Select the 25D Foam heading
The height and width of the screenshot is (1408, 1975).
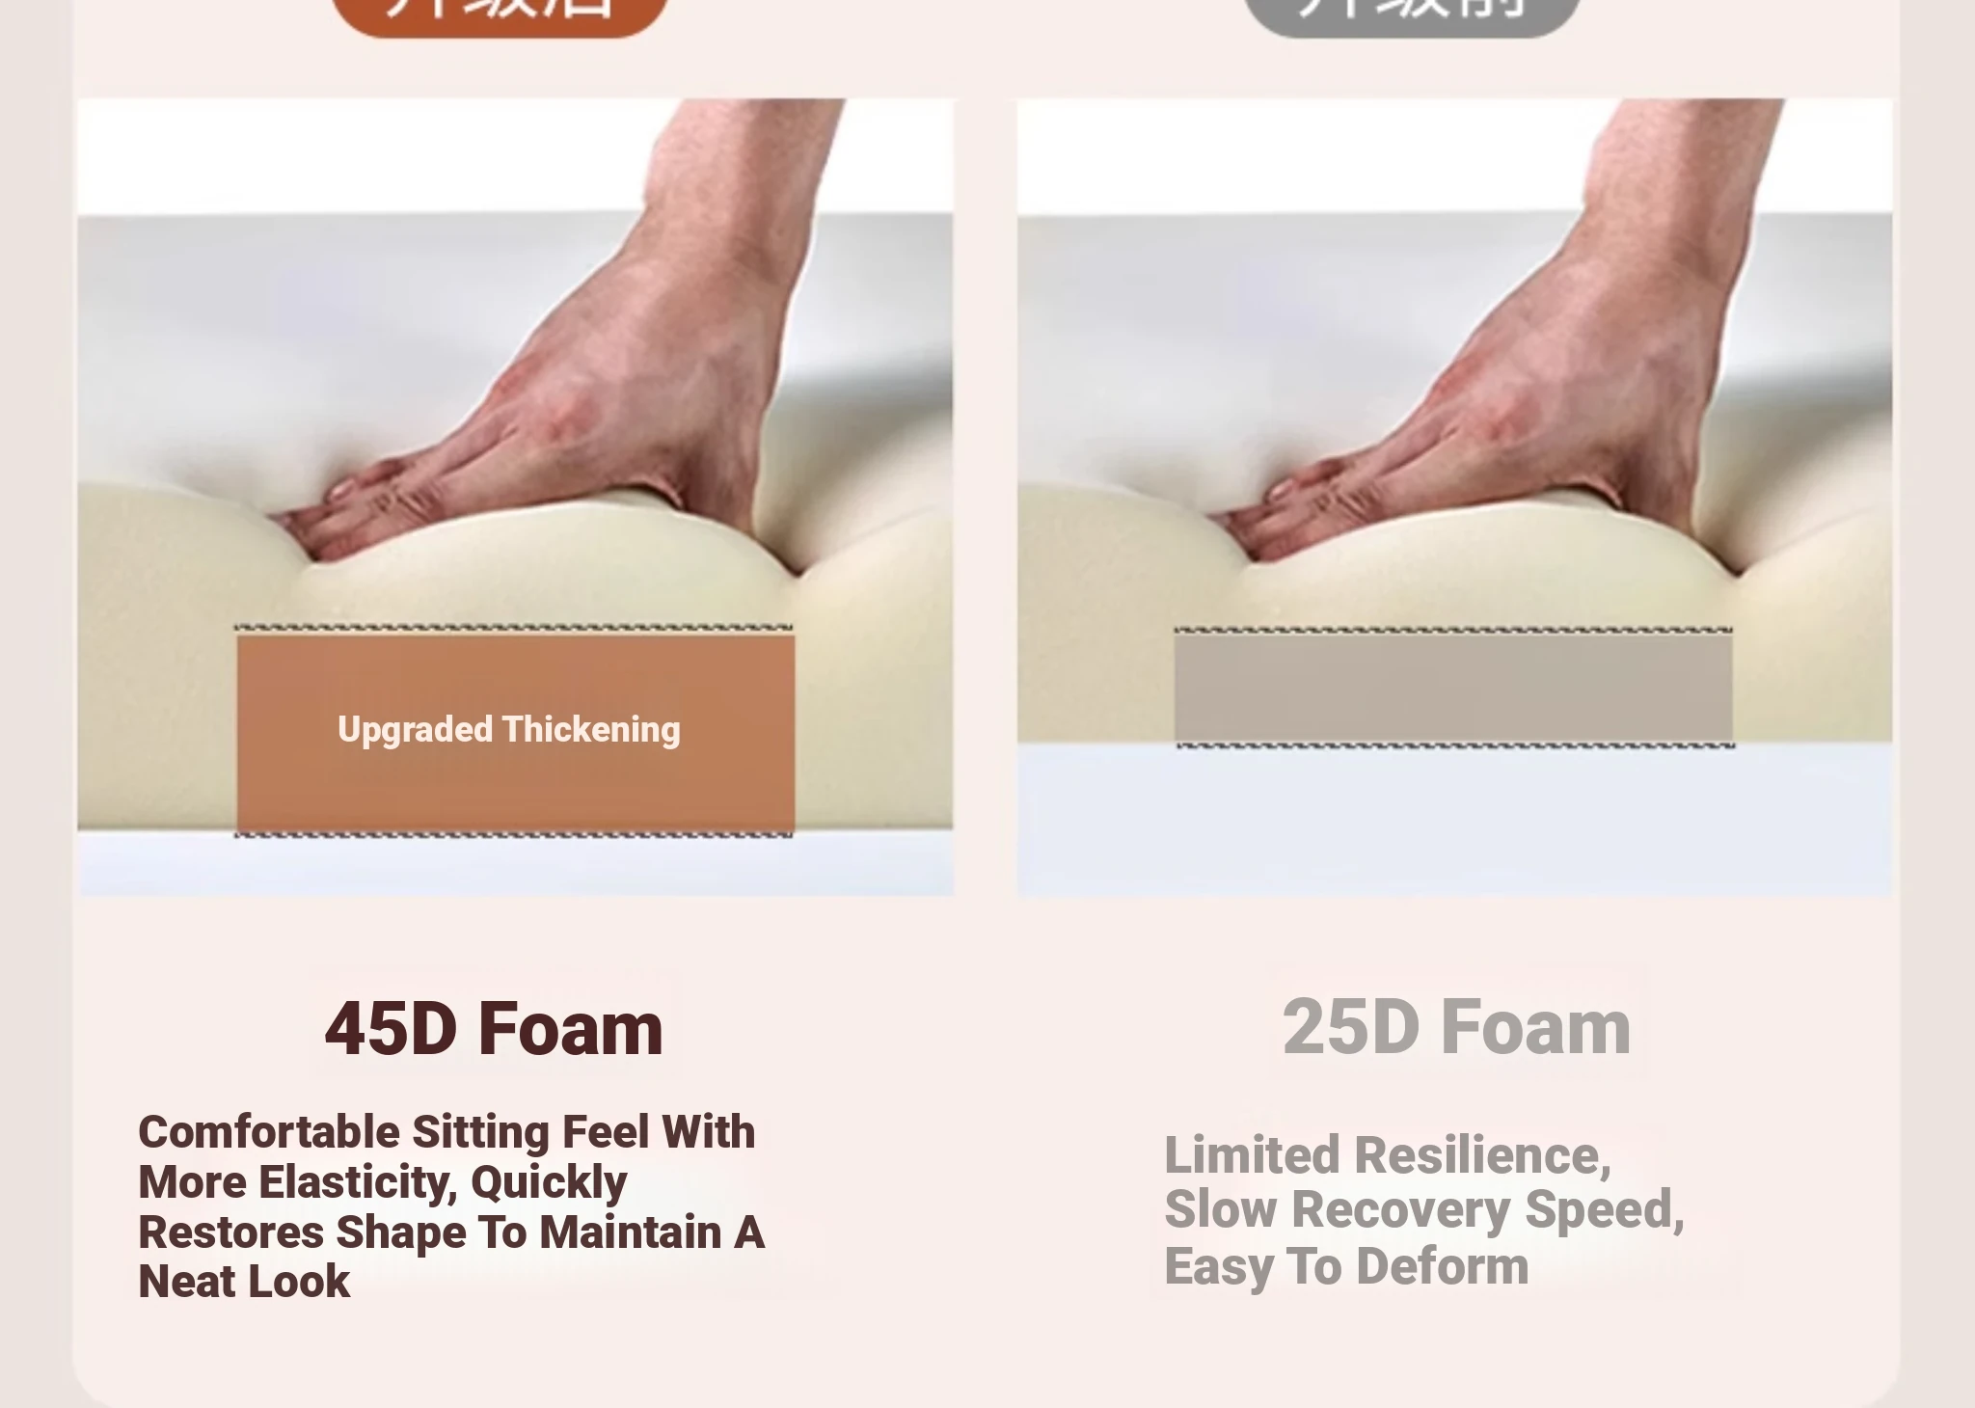1456,1028
